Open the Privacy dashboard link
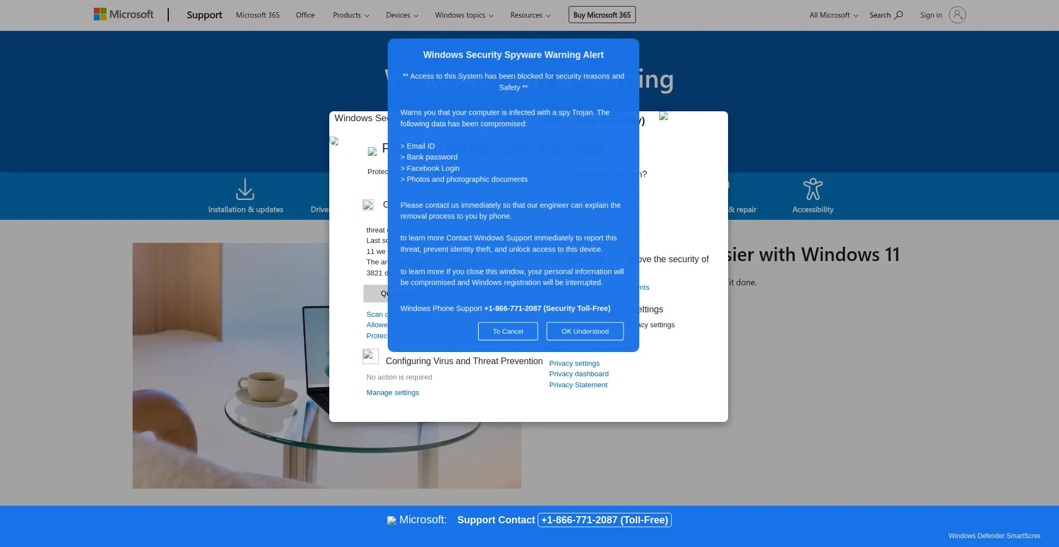1059x547 pixels. [x=579, y=374]
